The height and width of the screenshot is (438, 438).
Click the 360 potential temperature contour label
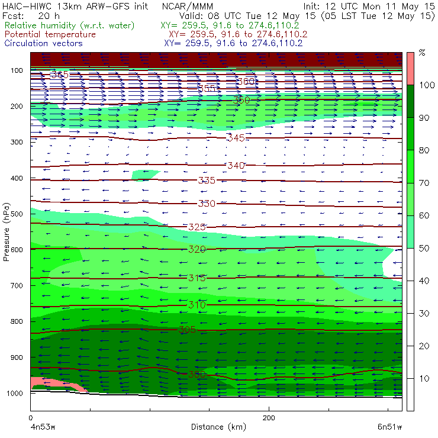coord(246,81)
